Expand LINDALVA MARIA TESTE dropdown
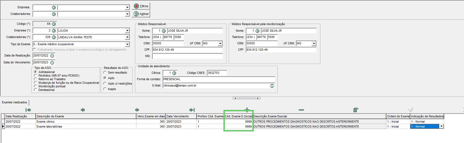This screenshot has height=143, width=464. coord(127,37)
